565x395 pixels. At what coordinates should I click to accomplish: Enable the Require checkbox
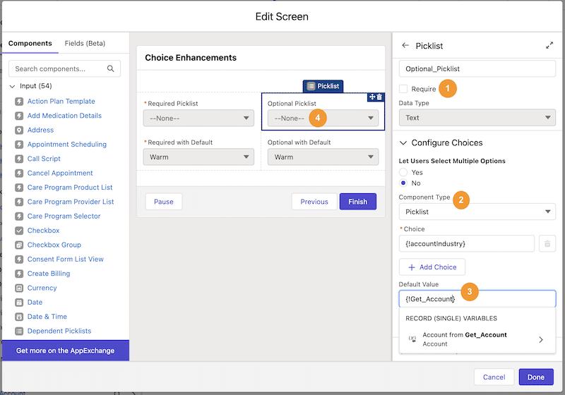pos(403,89)
